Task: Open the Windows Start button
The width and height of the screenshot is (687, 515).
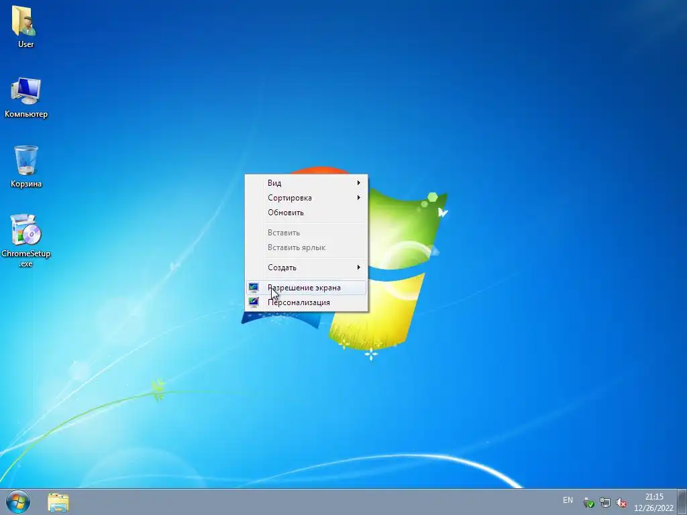Action: point(18,502)
